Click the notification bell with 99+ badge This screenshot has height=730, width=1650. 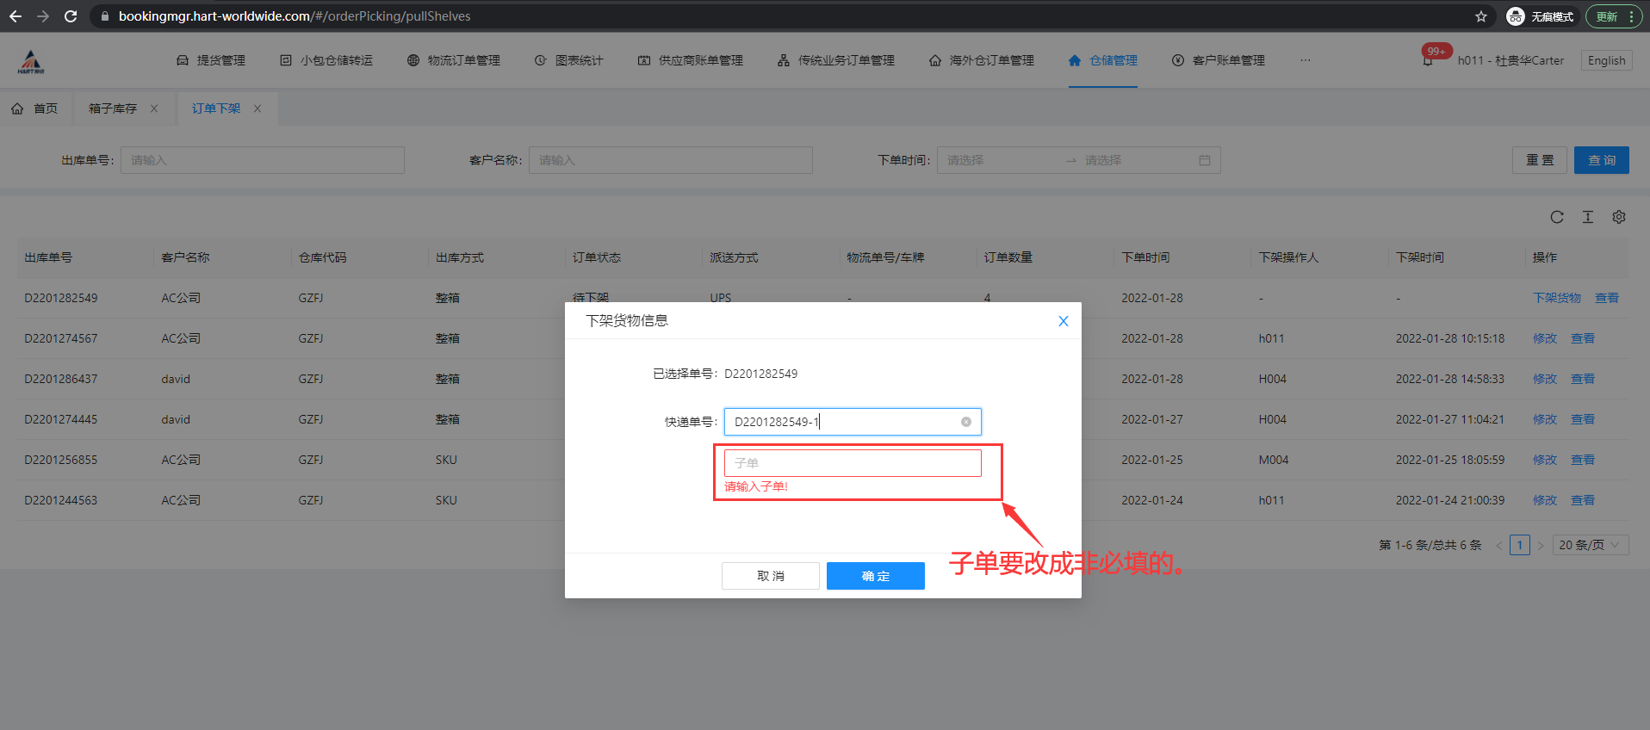click(x=1429, y=59)
